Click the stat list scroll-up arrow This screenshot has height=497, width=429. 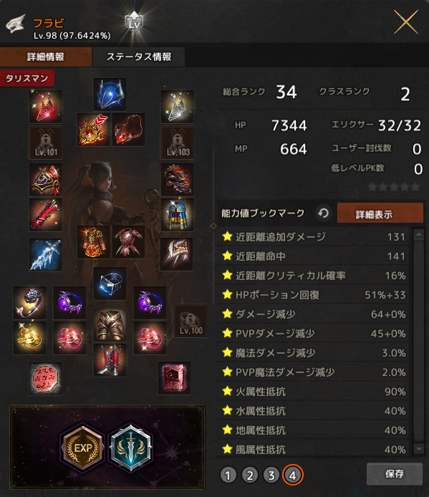click(419, 235)
